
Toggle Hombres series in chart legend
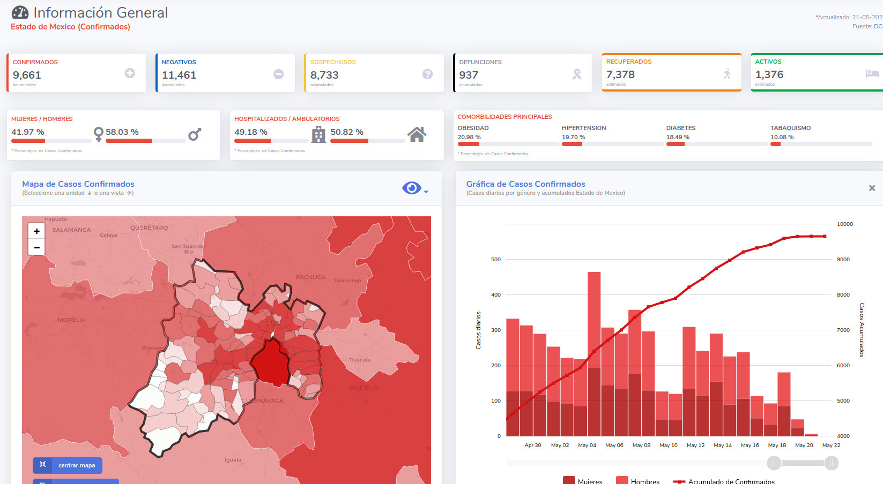(638, 481)
